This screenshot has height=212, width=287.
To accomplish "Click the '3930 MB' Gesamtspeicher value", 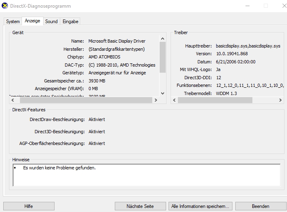I will [97, 81].
